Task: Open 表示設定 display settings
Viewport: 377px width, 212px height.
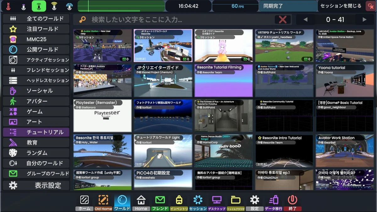Action: click(36, 185)
